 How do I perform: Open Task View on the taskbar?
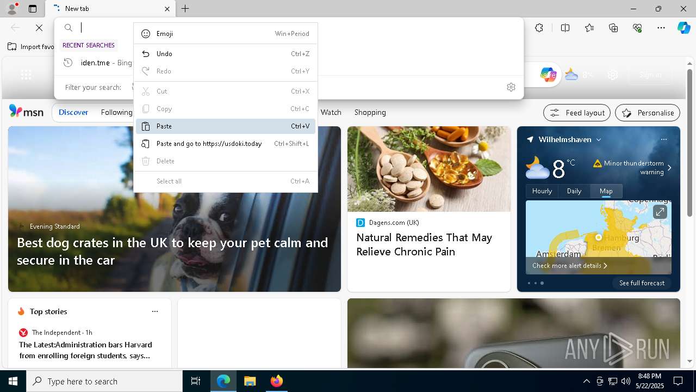point(196,381)
